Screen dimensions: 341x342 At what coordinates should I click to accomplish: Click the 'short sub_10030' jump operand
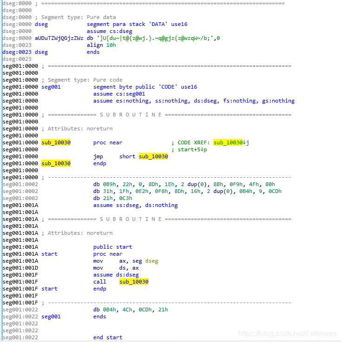coord(144,156)
